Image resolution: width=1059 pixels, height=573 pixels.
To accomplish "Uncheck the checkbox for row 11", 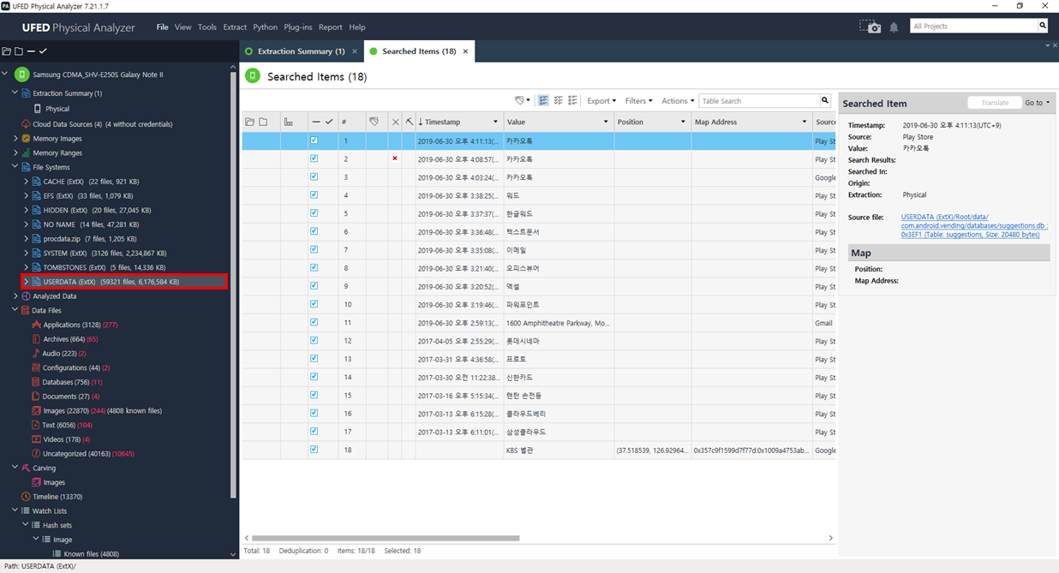I will tap(314, 322).
